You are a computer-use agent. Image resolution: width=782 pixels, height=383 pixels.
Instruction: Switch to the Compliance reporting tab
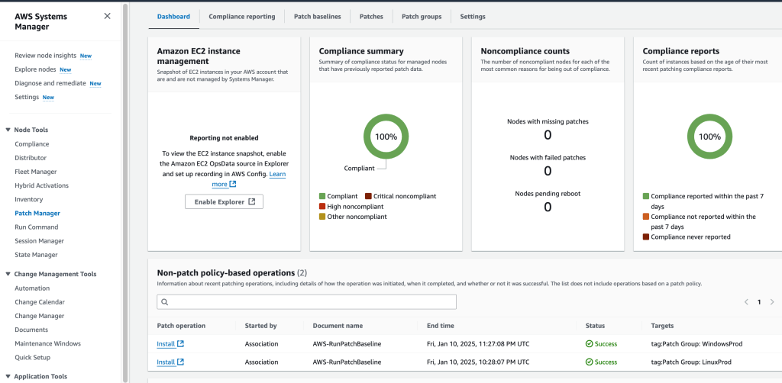tap(241, 16)
